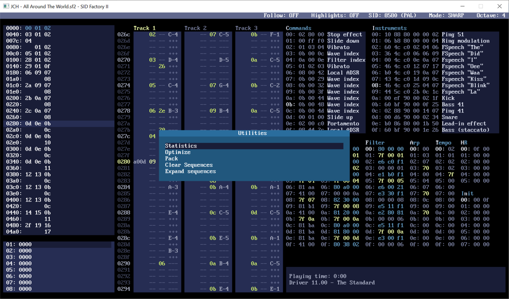Focus the Instruments table heading

pyautogui.click(x=389, y=28)
